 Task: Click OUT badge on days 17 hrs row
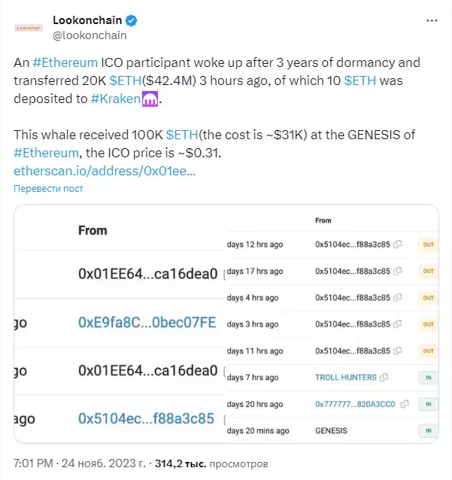(x=428, y=271)
